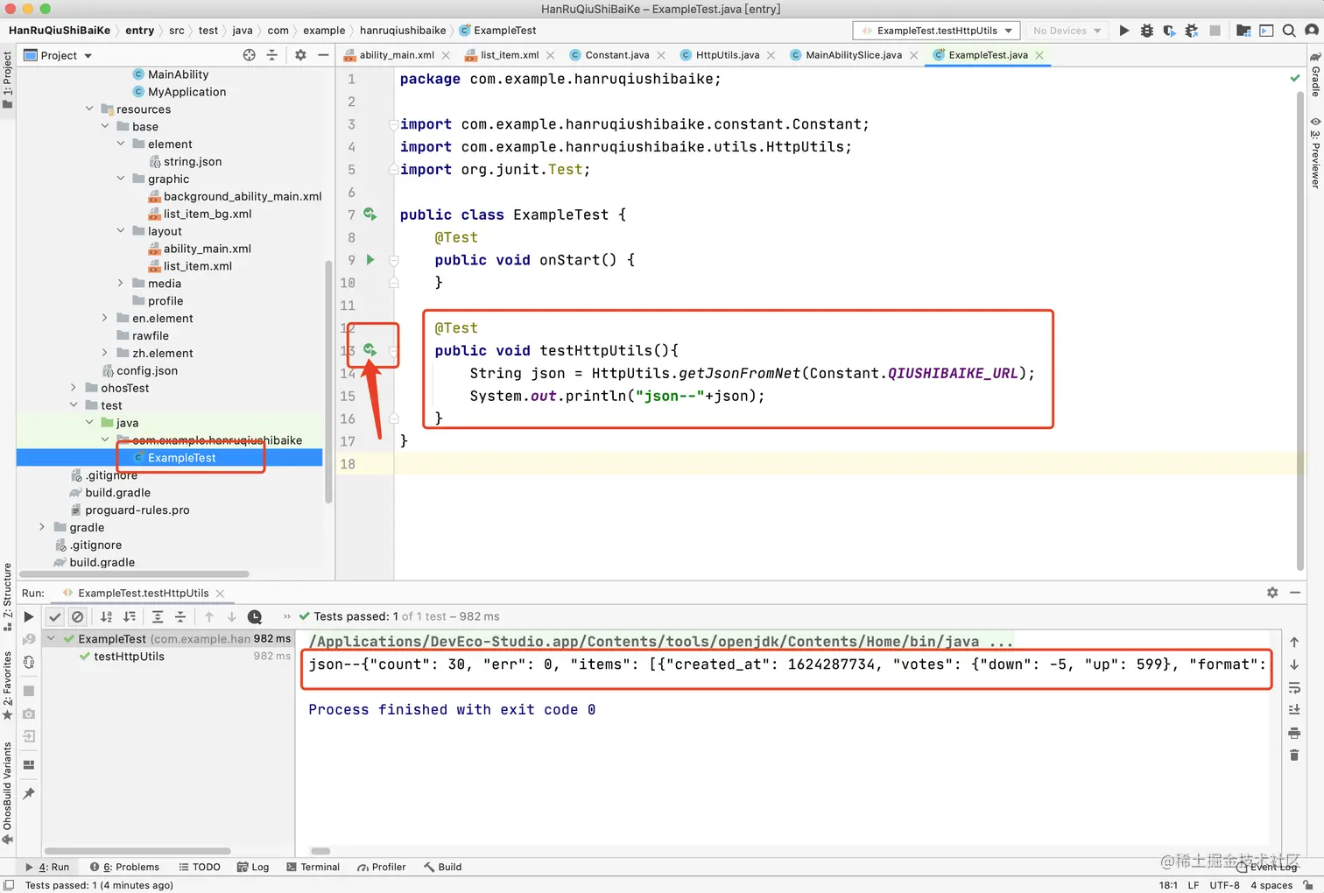The height and width of the screenshot is (893, 1324).
Task: Switch to ability_main.xml tab
Action: 397,55
